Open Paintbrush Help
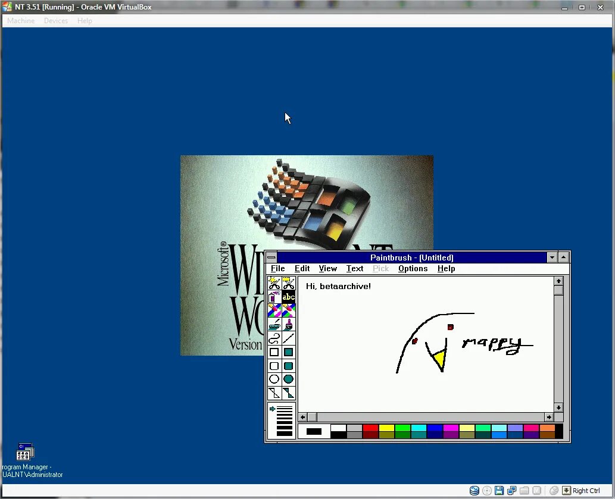 [446, 268]
